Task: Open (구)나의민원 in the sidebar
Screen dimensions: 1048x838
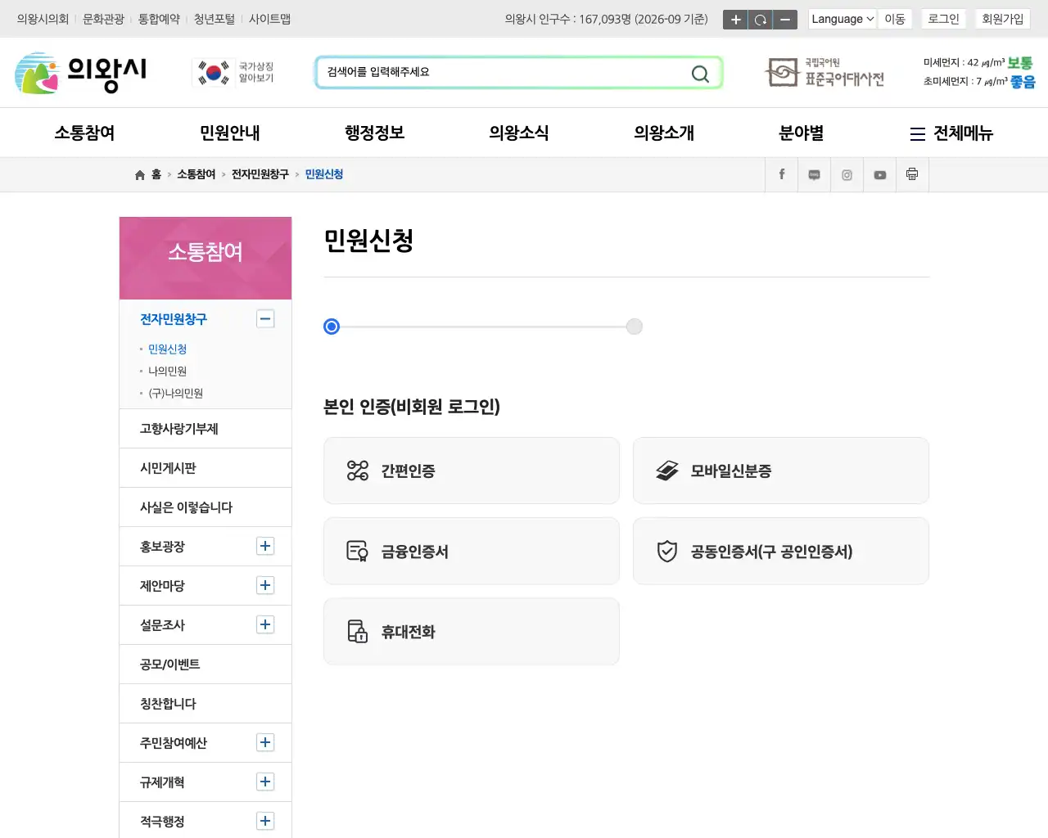Action: coord(176,394)
